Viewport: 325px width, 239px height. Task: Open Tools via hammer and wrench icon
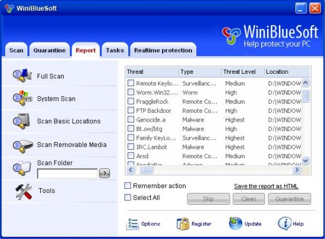point(24,192)
